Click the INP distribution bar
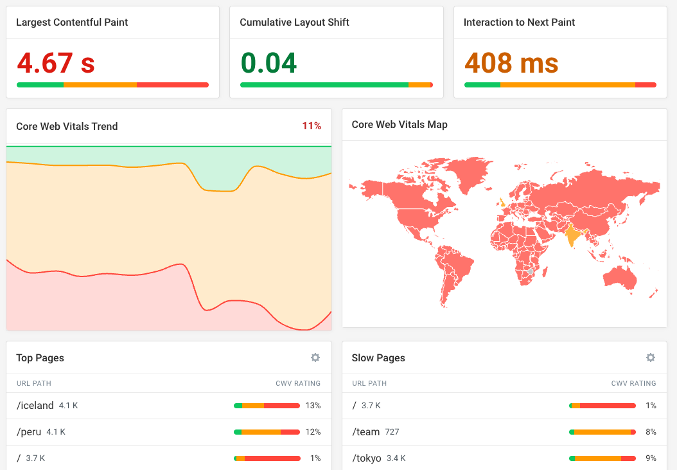This screenshot has height=470, width=677. pyautogui.click(x=561, y=85)
